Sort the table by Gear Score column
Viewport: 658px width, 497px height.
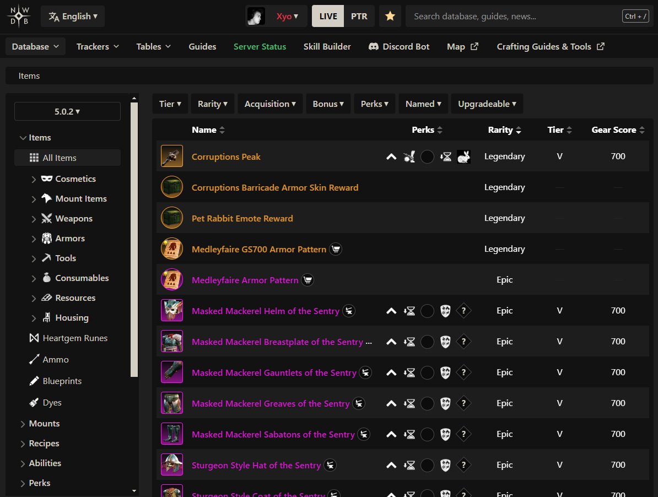[x=618, y=130]
